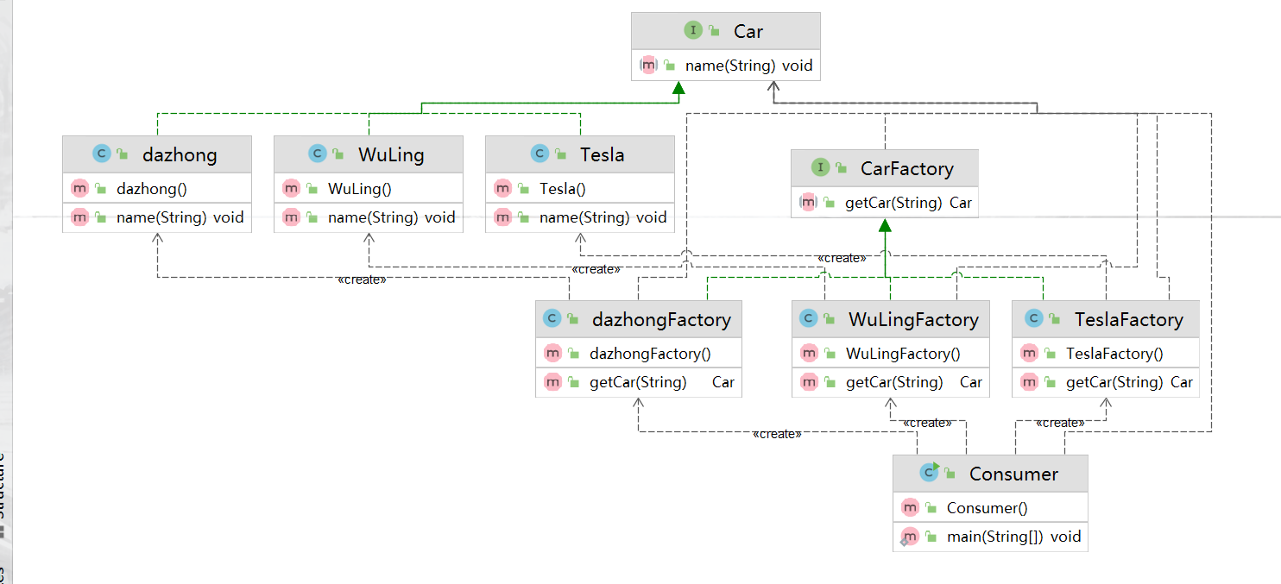Click the dazhong() constructor row
This screenshot has width=1281, height=584.
click(x=157, y=188)
